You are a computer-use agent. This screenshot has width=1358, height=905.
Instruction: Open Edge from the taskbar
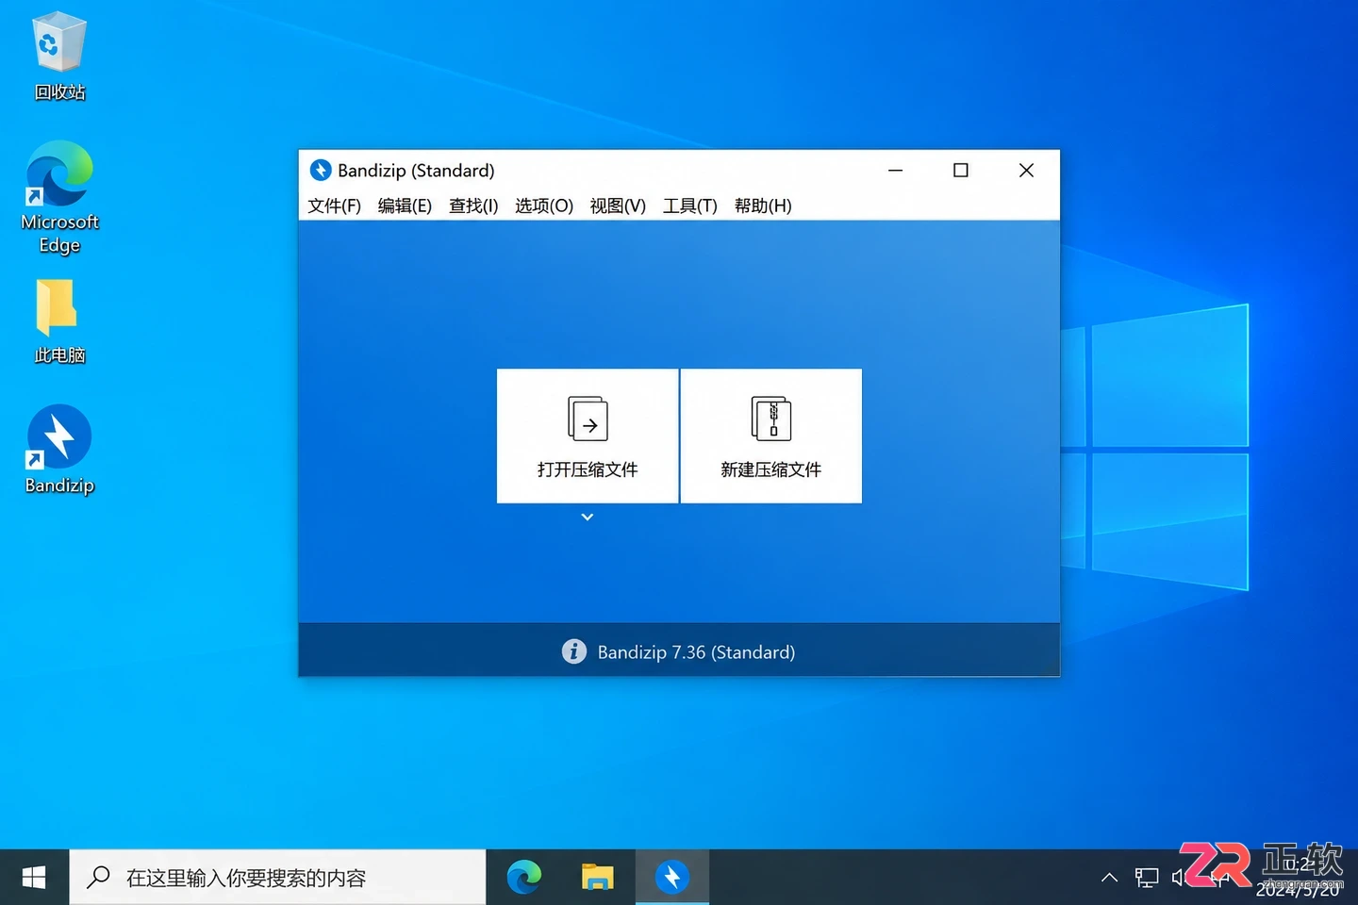click(524, 878)
